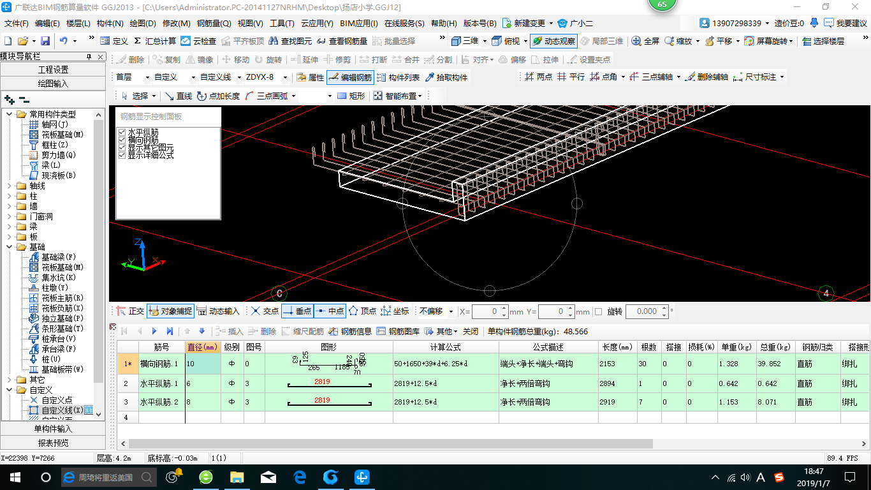Open the 钢筋量(Q) menu
Viewport: 871px width, 490px height.
click(214, 24)
